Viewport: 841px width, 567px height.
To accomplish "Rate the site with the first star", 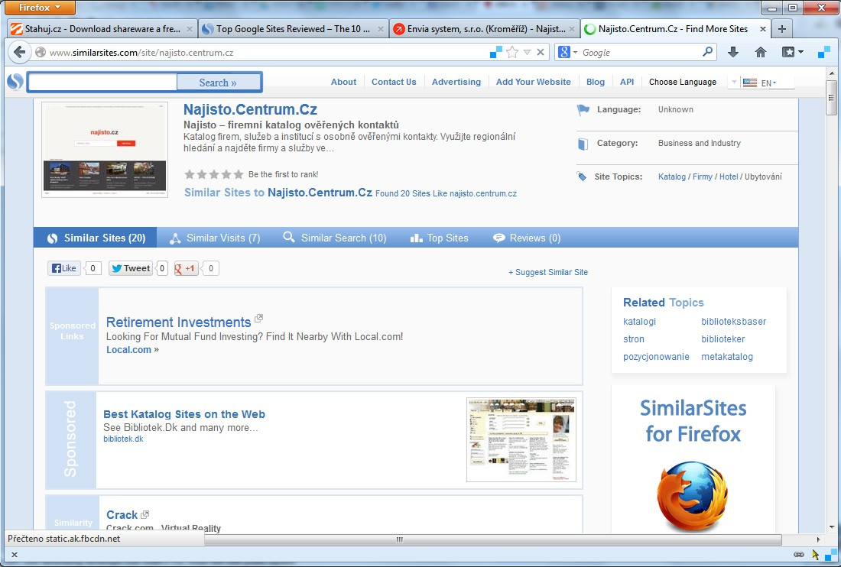I will point(190,174).
